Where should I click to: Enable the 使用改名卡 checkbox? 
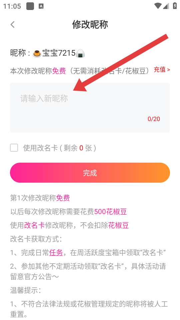click(14, 148)
